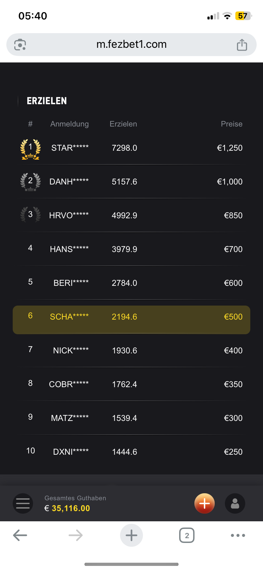Open a new tab with plus button
Viewport: 263px width, 571px height.
pos(131,535)
